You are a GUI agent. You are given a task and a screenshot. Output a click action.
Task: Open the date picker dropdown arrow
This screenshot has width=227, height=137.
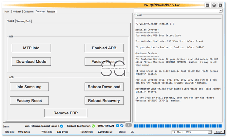[x=210, y=132]
